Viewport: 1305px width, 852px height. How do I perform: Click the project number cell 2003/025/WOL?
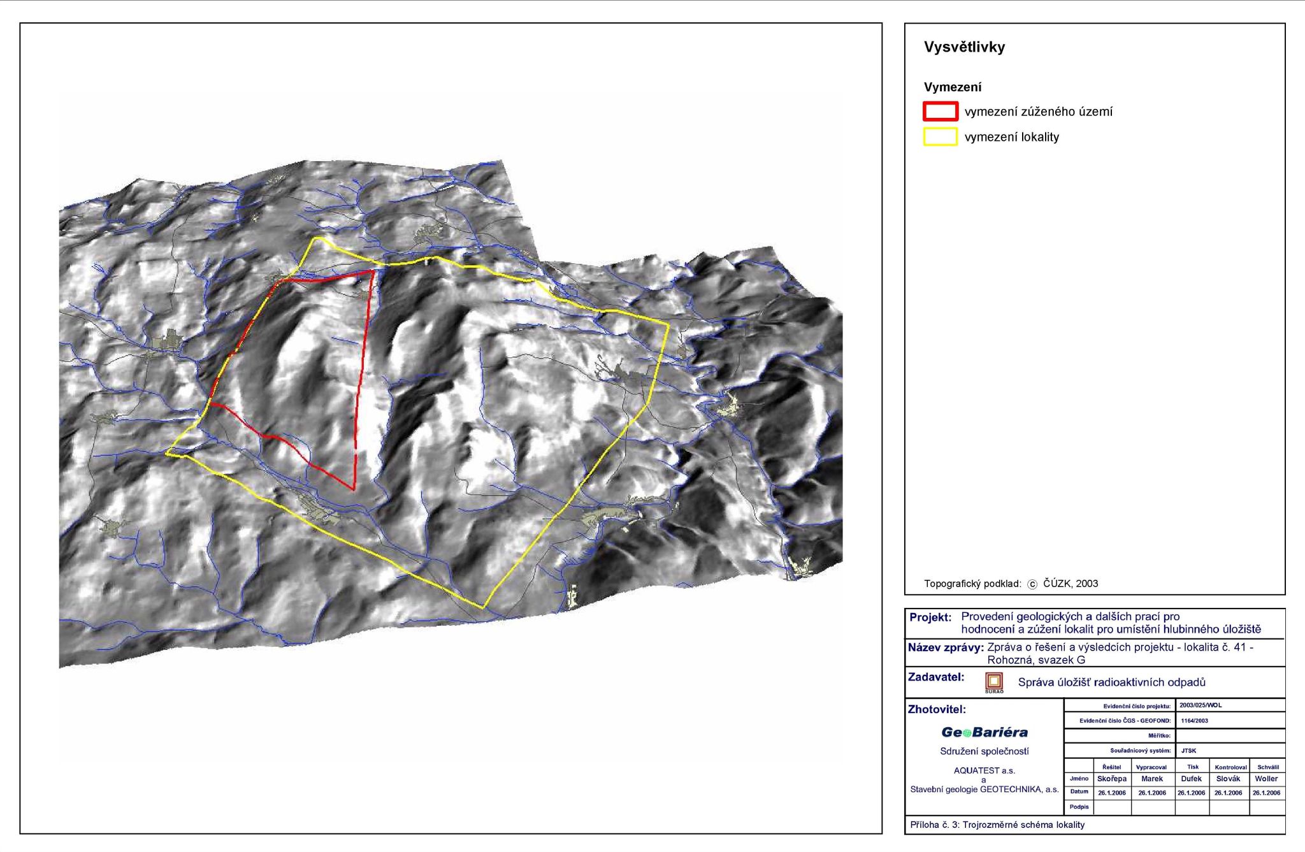tap(1200, 705)
